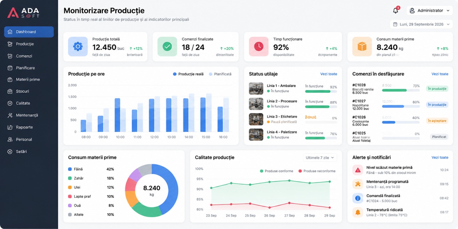Viewport: 458px width, 229px height.
Task: Click the green checkmark icon on Comenzi finalizate
Action: tap(167, 46)
